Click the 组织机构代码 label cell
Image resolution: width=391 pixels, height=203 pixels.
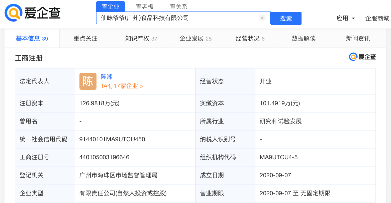coord(225,157)
